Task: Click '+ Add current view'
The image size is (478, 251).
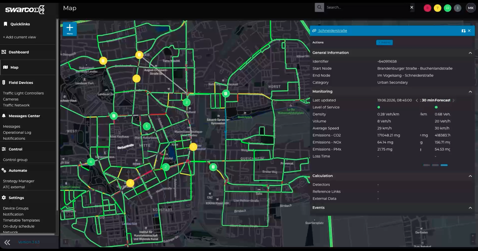Action: point(19,37)
